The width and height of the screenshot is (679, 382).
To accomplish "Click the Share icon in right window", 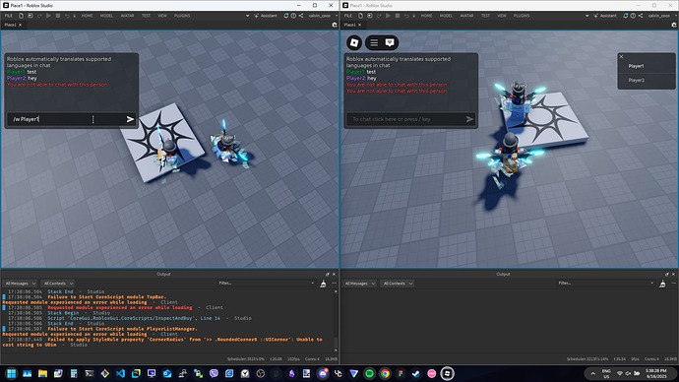I will pos(641,16).
